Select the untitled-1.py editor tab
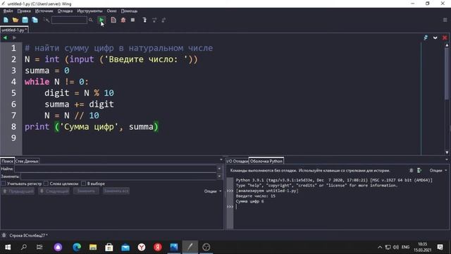This screenshot has height=254, width=451. coord(14,30)
